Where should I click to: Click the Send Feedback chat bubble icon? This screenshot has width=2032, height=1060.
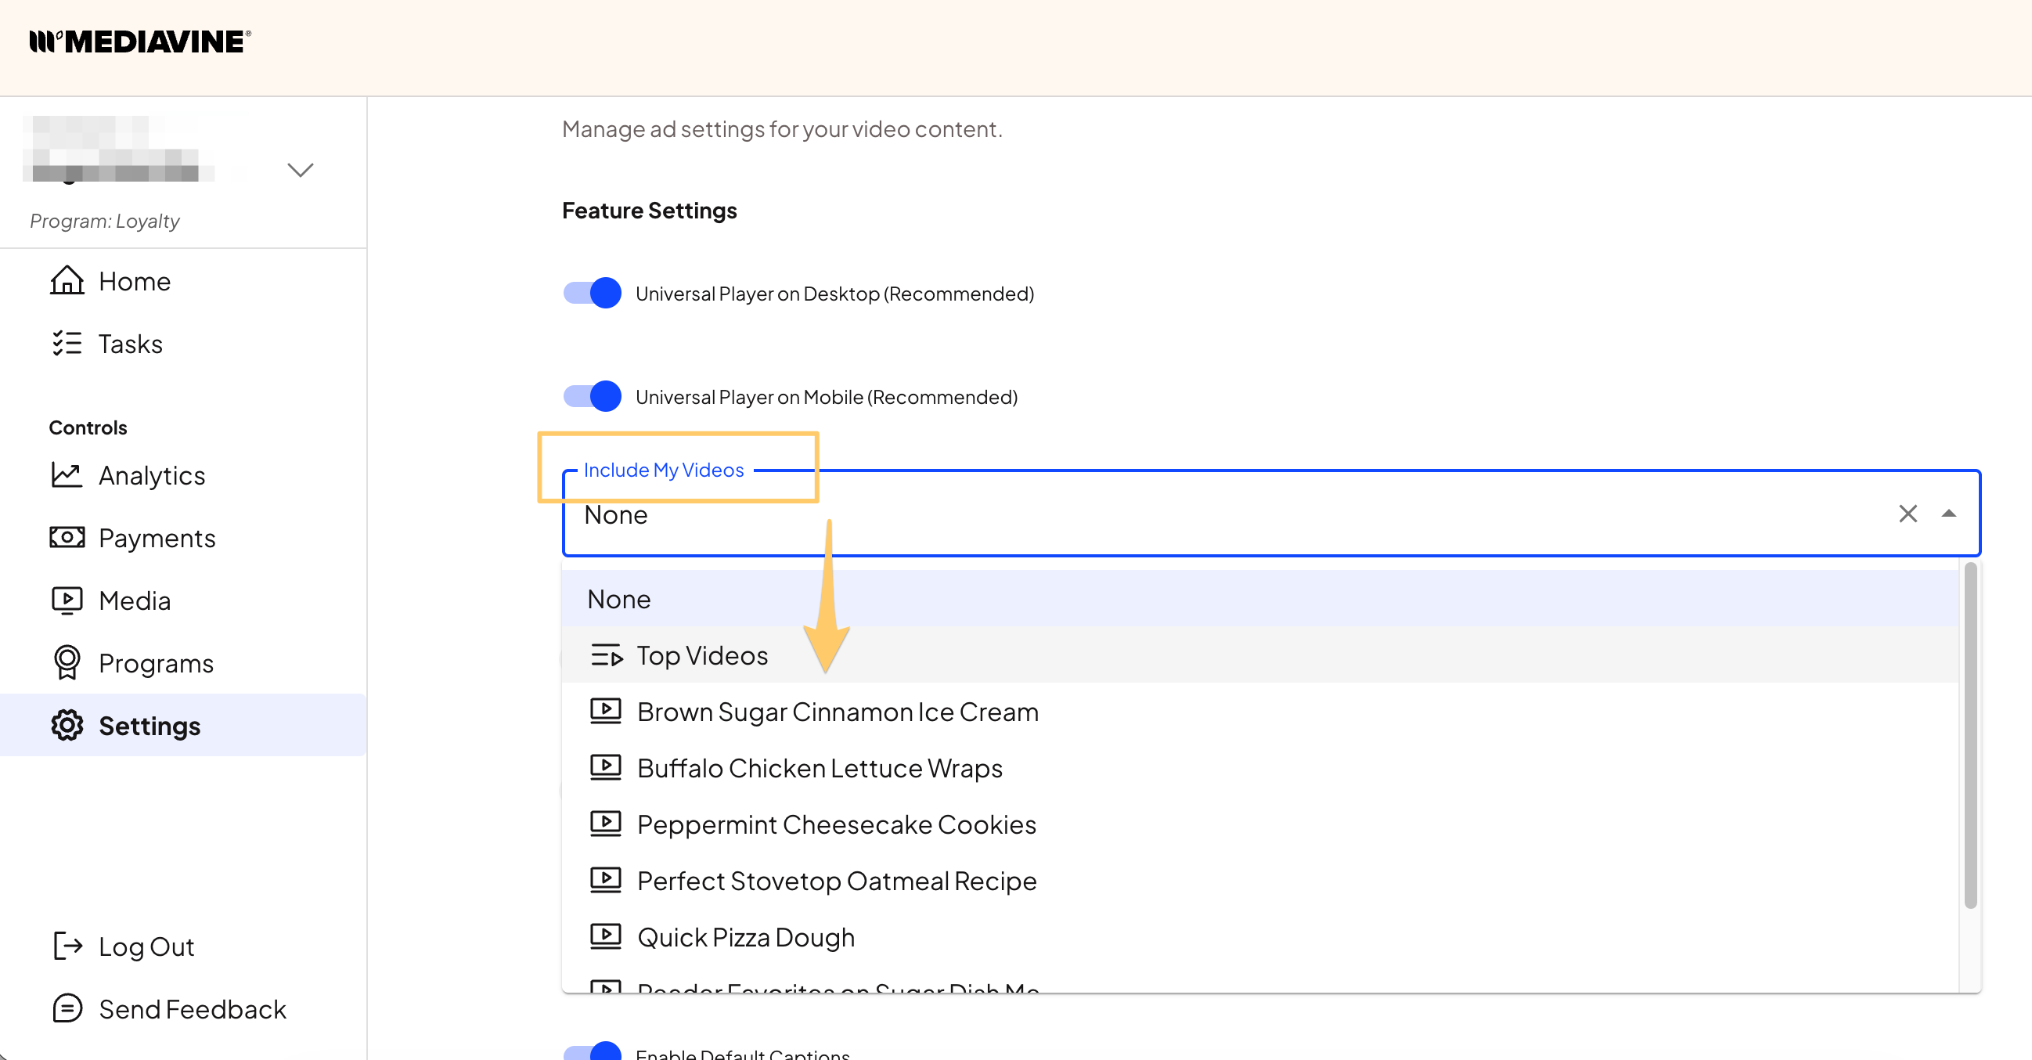pos(67,1009)
